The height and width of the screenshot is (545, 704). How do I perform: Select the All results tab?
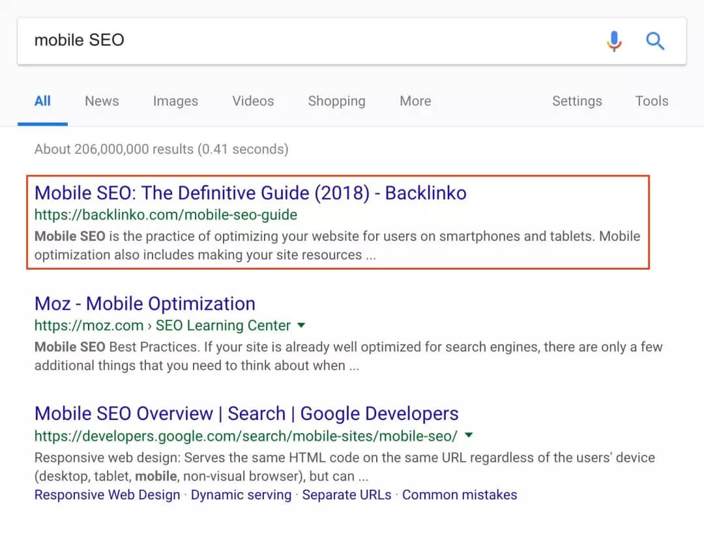point(42,101)
